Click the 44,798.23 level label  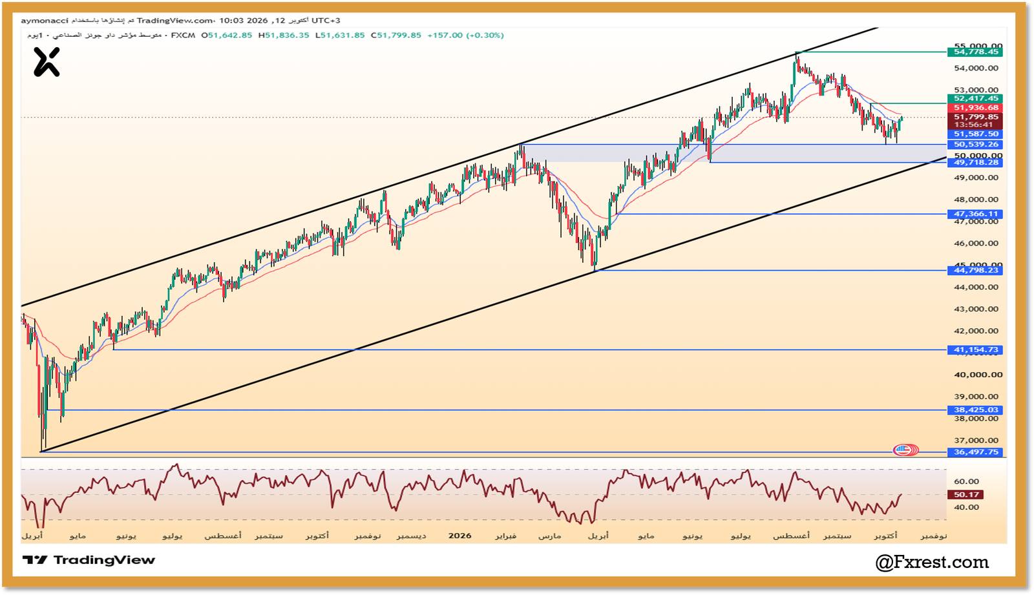click(x=976, y=270)
